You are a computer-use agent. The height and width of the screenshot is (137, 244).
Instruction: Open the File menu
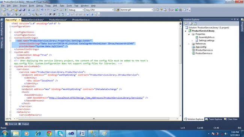(3, 6)
